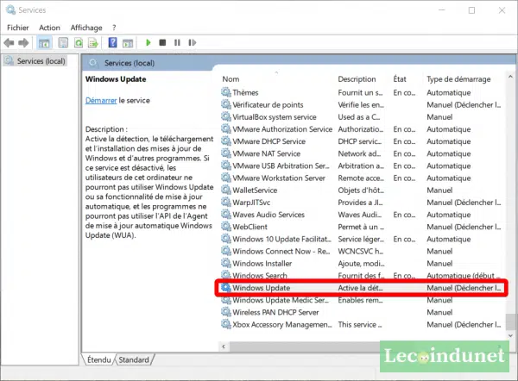Start the service with the green play icon
Screen dimensions: 518x381
148,42
